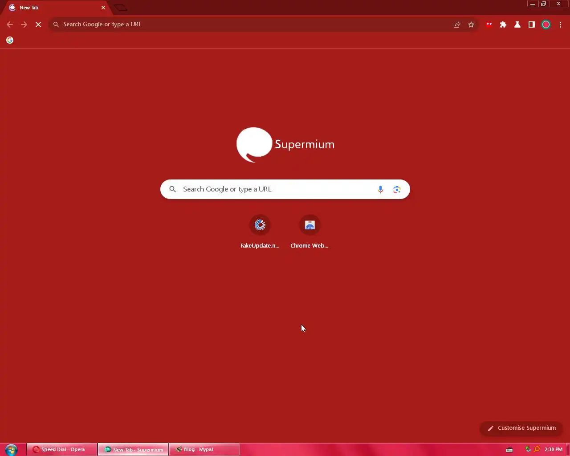Viewport: 570px width, 456px height.
Task: Stop loading the page with the X button
Action: click(x=38, y=24)
